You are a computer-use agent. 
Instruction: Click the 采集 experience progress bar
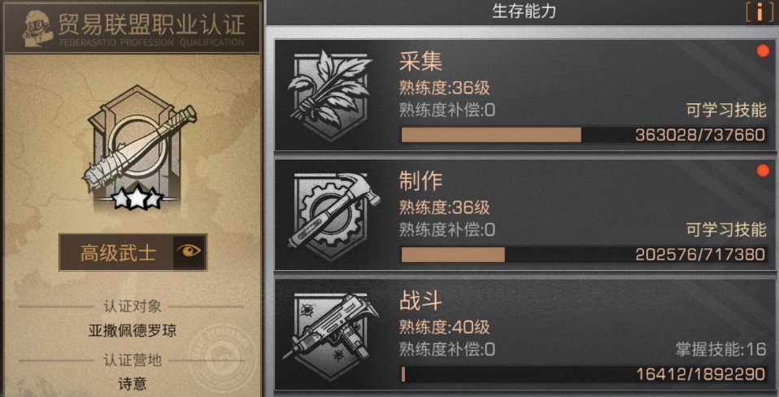pyautogui.click(x=584, y=135)
